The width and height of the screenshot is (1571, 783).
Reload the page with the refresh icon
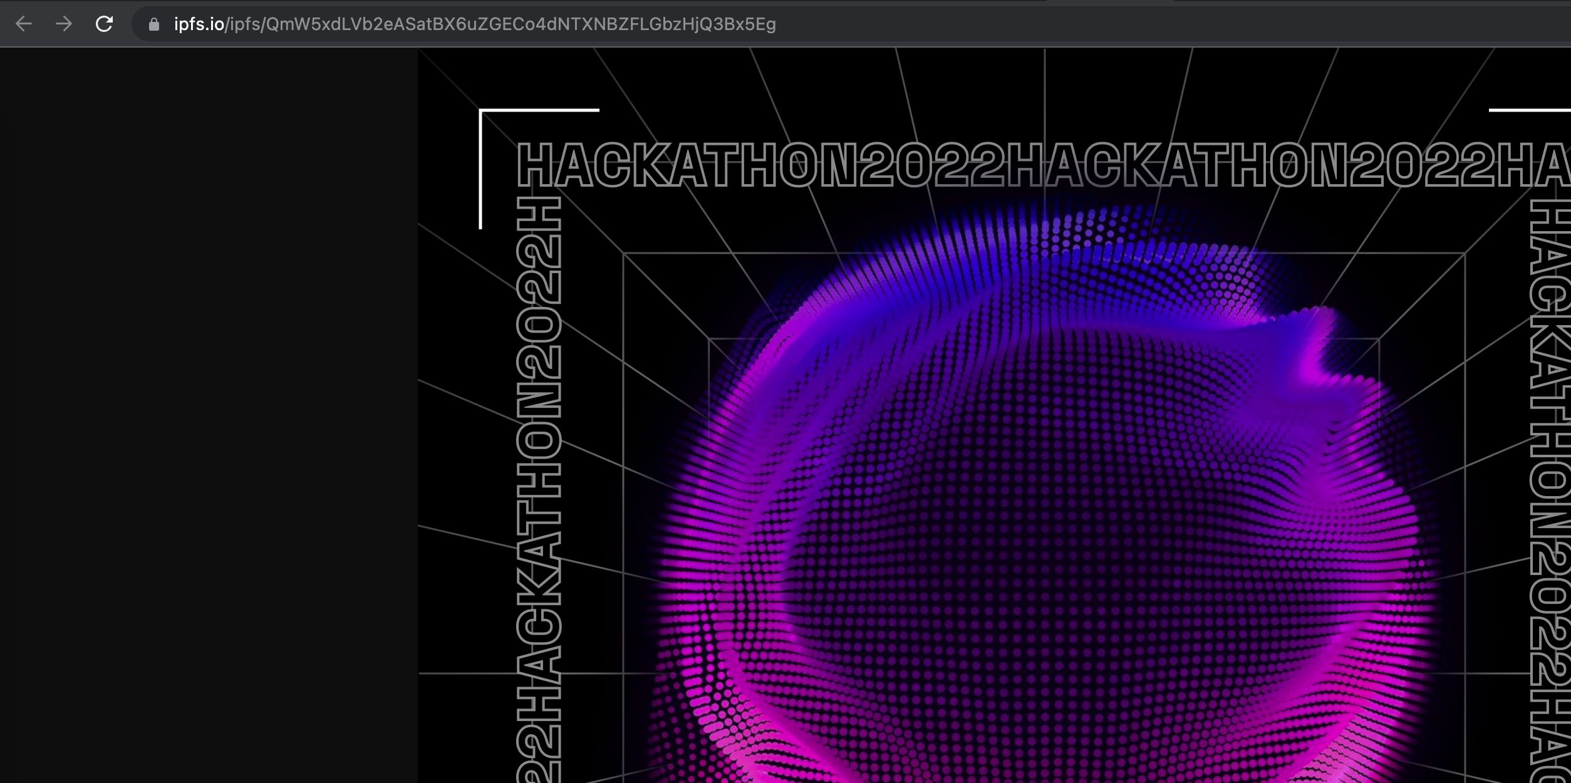pos(104,24)
